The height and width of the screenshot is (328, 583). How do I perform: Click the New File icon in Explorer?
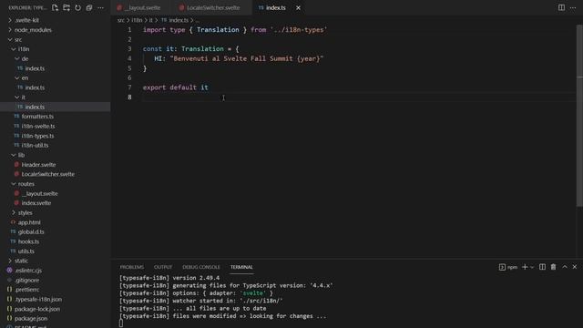click(55, 8)
